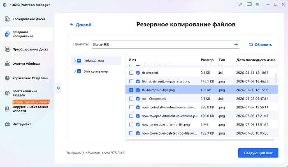Uncheck flv-to-mp3-5-tips.png checkbox
Screen dimensions: 288x167
pyautogui.click(x=131, y=90)
